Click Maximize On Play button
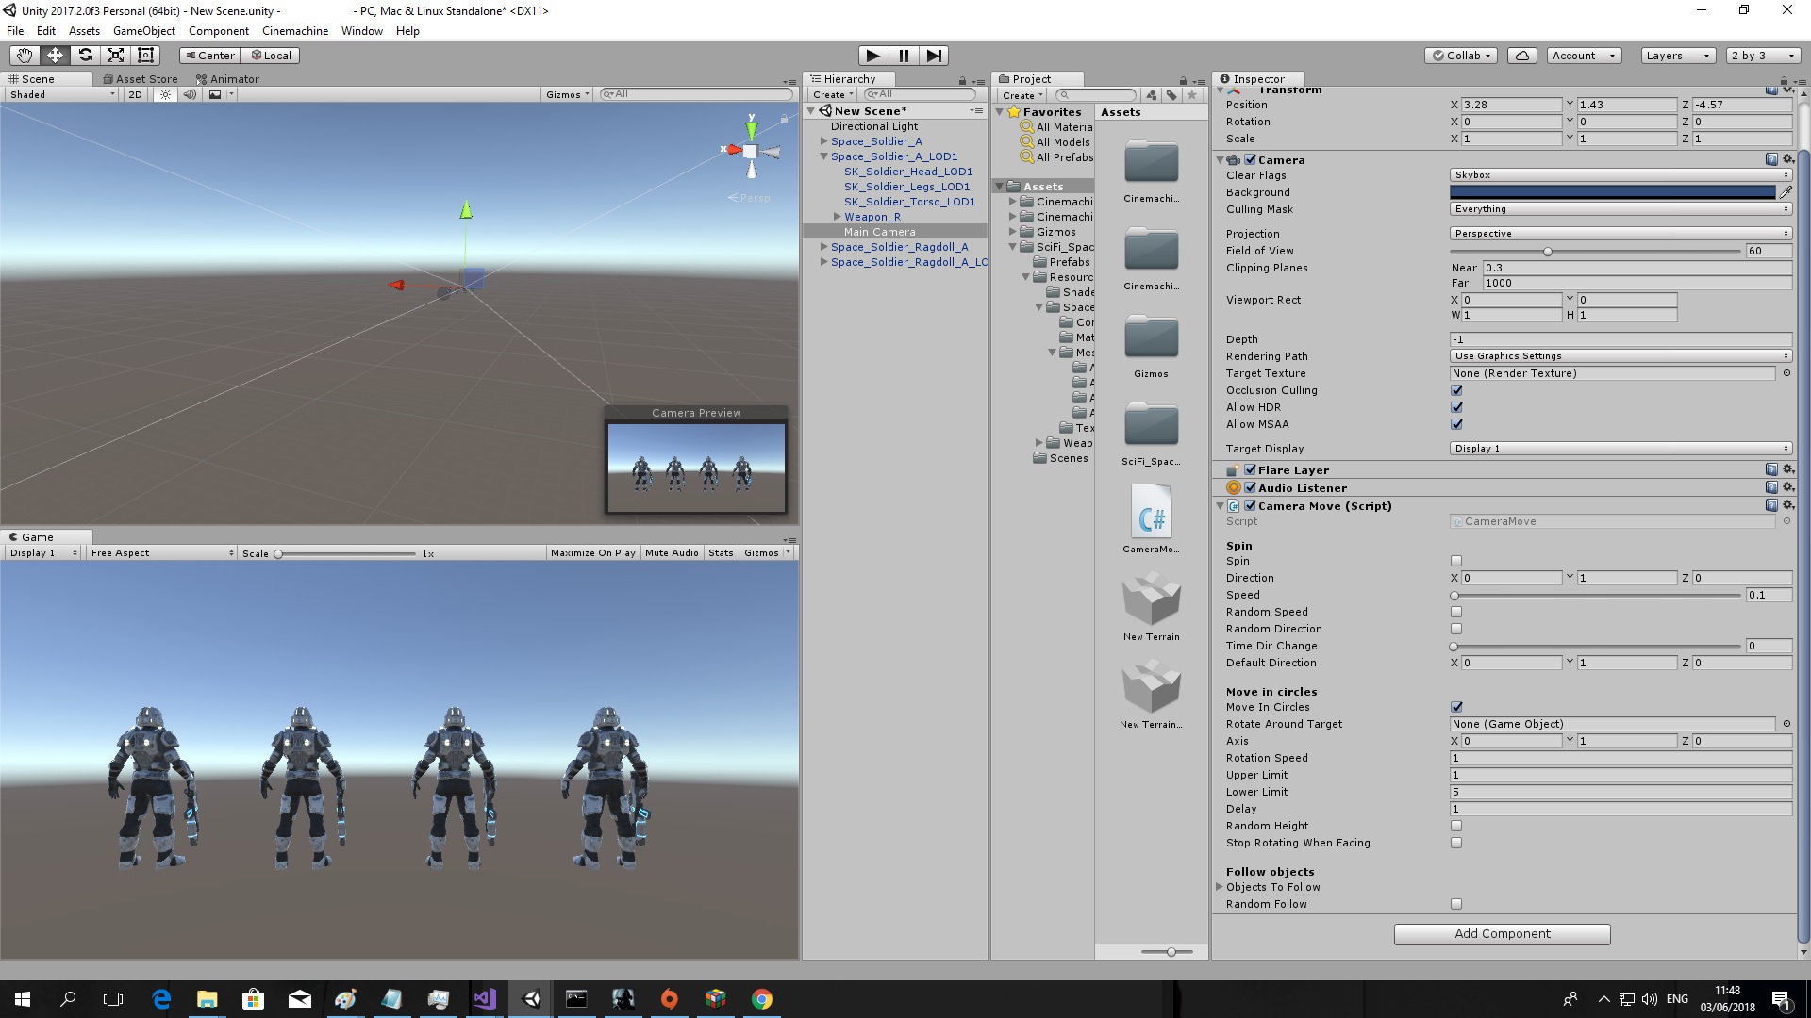 coord(592,553)
